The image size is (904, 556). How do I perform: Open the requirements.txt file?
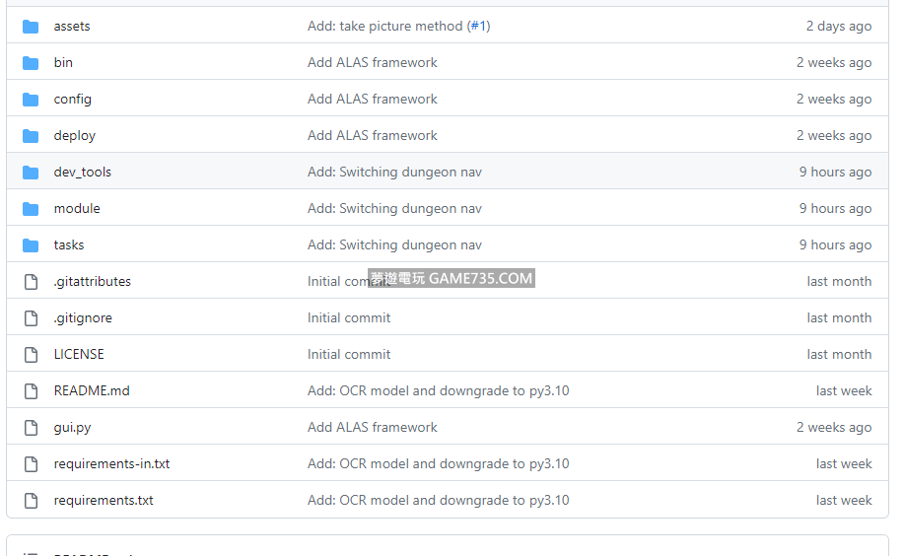104,501
